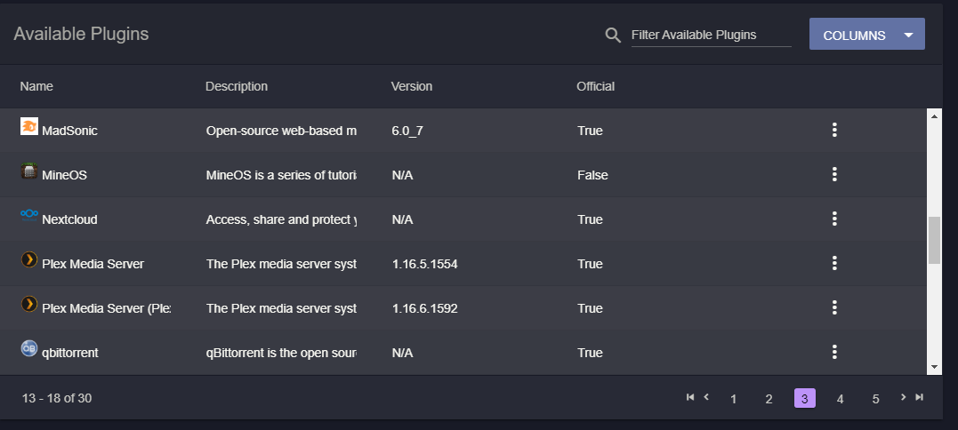Open the three-dot menu for Nextcloud
The width and height of the screenshot is (958, 430).
pos(834,219)
